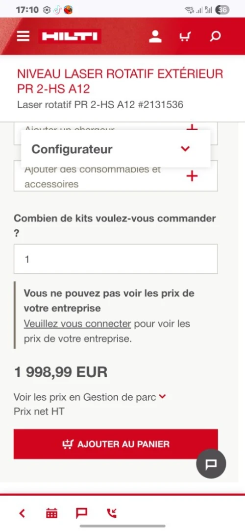
Task: Tap the phone callback icon
Action: pyautogui.click(x=112, y=513)
